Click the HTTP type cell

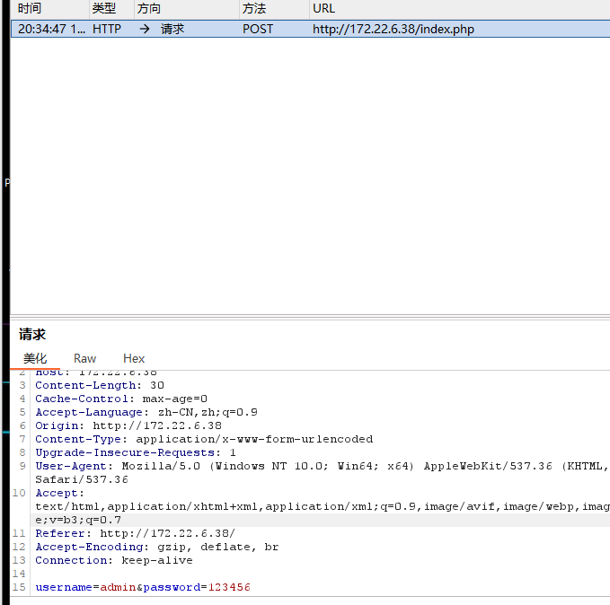click(107, 29)
